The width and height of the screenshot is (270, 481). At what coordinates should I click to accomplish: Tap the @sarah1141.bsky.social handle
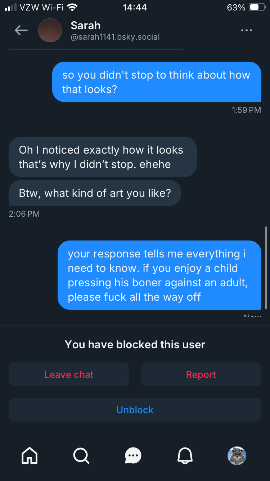tap(115, 37)
